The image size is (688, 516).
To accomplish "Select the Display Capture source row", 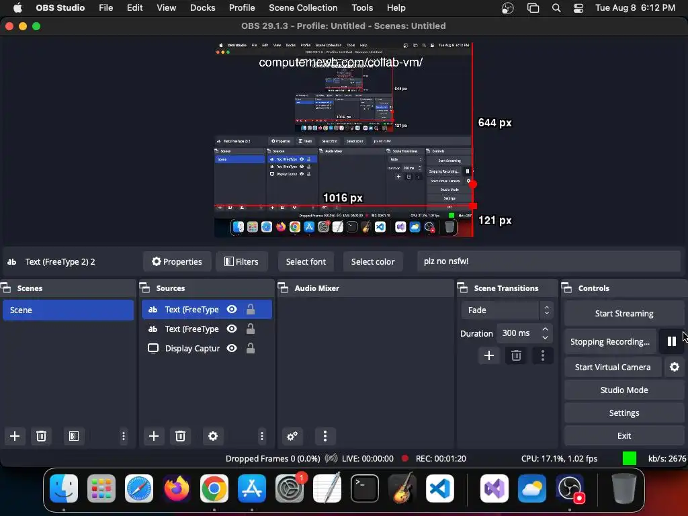I will tap(207, 348).
